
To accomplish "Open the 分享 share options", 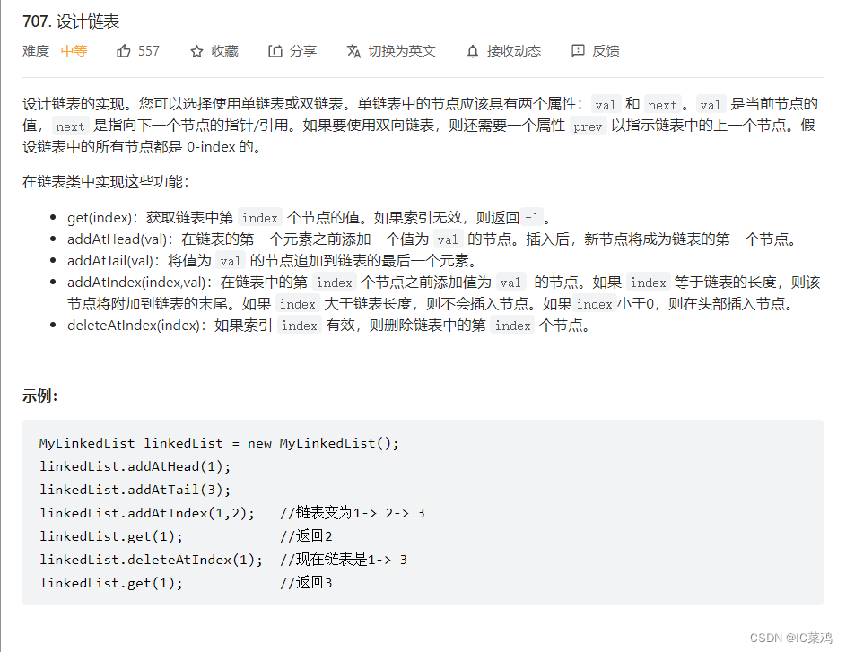I will click(275, 51).
